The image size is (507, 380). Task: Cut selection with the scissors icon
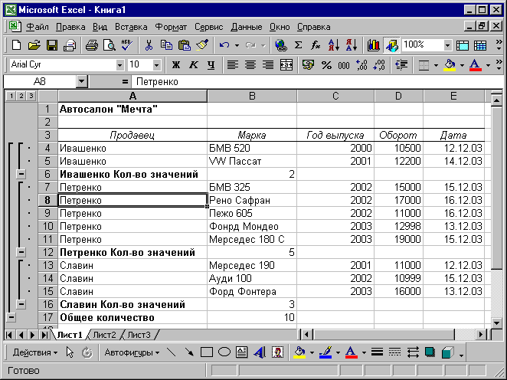pyautogui.click(x=149, y=45)
